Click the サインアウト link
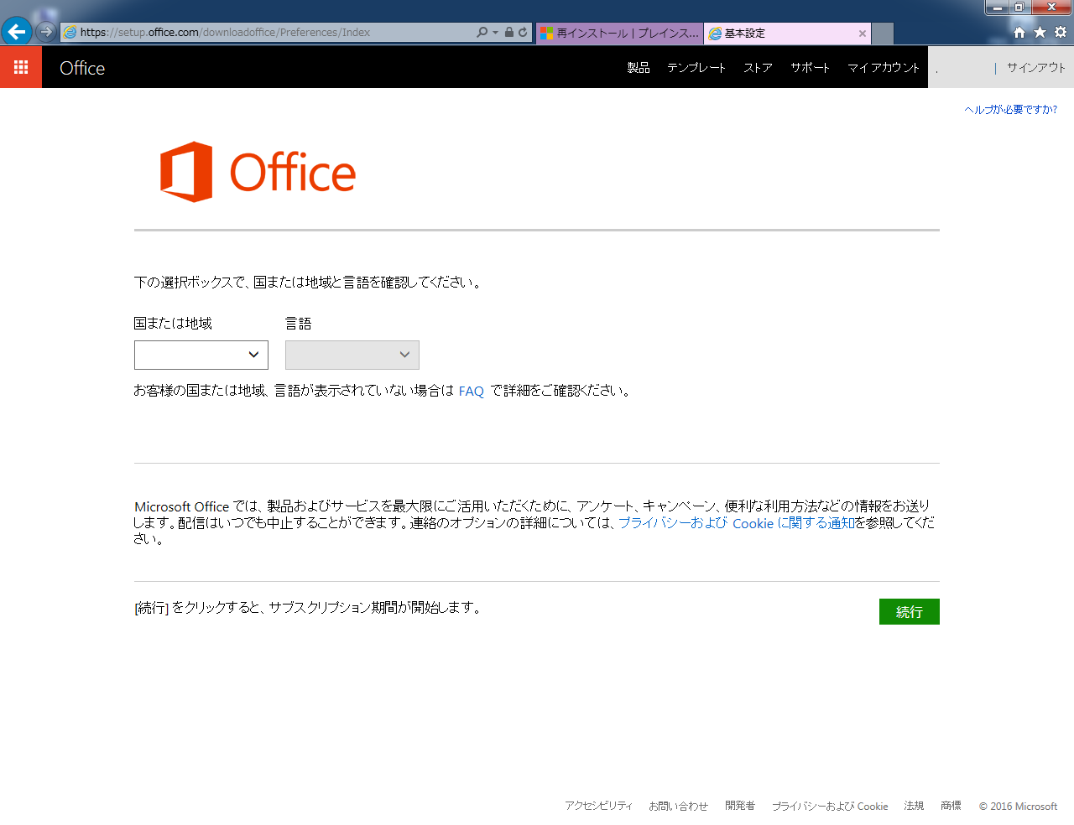The height and width of the screenshot is (825, 1074). click(1036, 68)
